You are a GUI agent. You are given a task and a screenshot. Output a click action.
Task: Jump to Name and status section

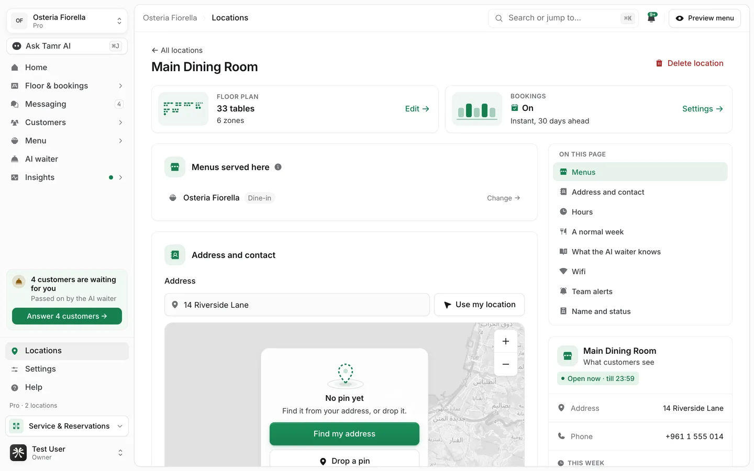[640, 311]
